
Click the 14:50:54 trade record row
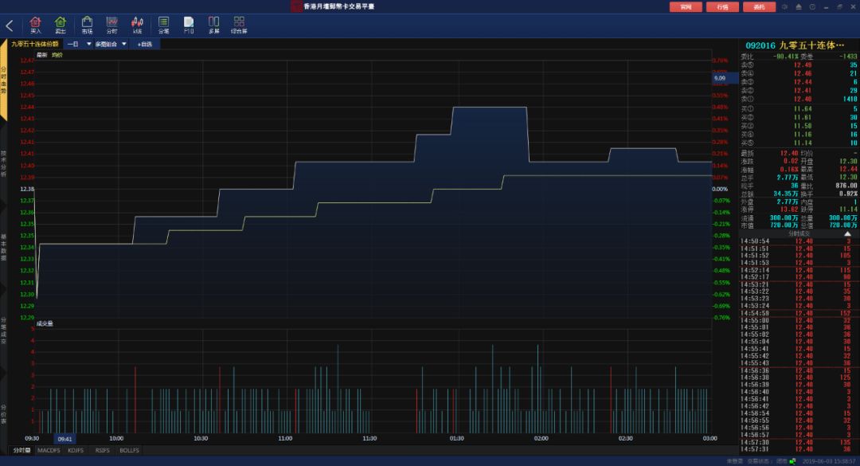[799, 241]
